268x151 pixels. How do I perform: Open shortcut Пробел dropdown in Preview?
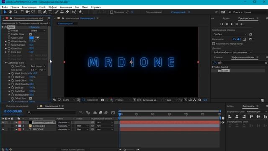click(x=230, y=34)
